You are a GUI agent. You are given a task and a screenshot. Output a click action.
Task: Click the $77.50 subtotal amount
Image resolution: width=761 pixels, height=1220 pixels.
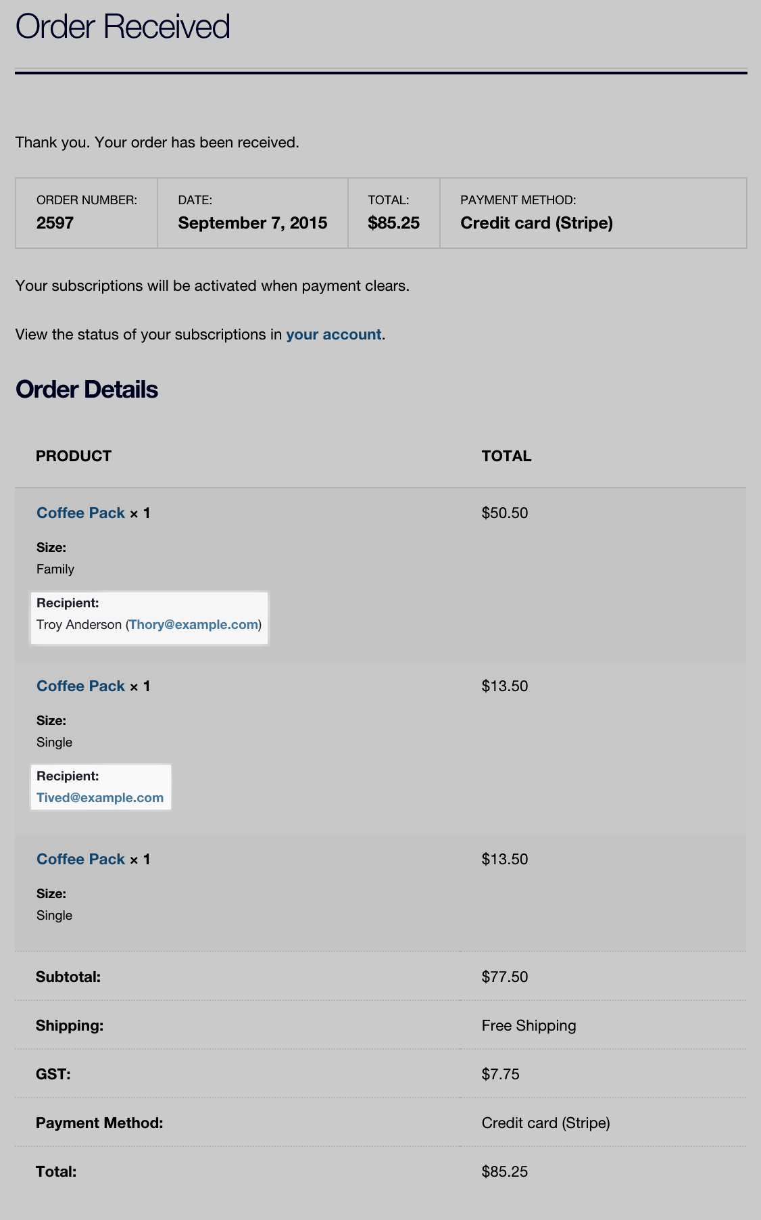click(504, 977)
